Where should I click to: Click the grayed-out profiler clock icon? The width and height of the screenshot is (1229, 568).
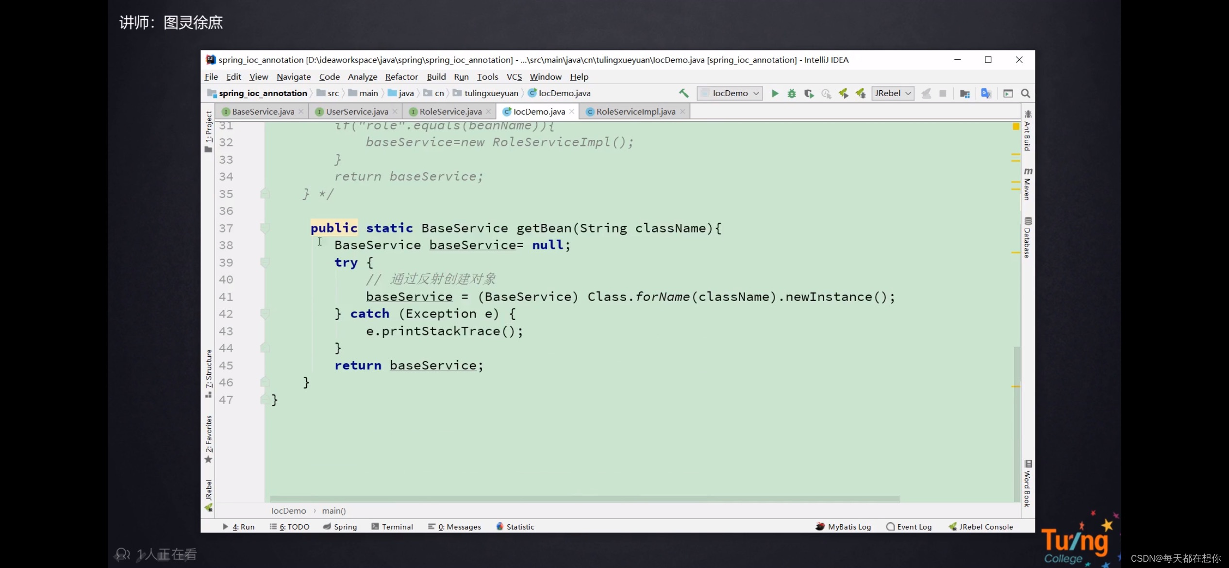826,93
